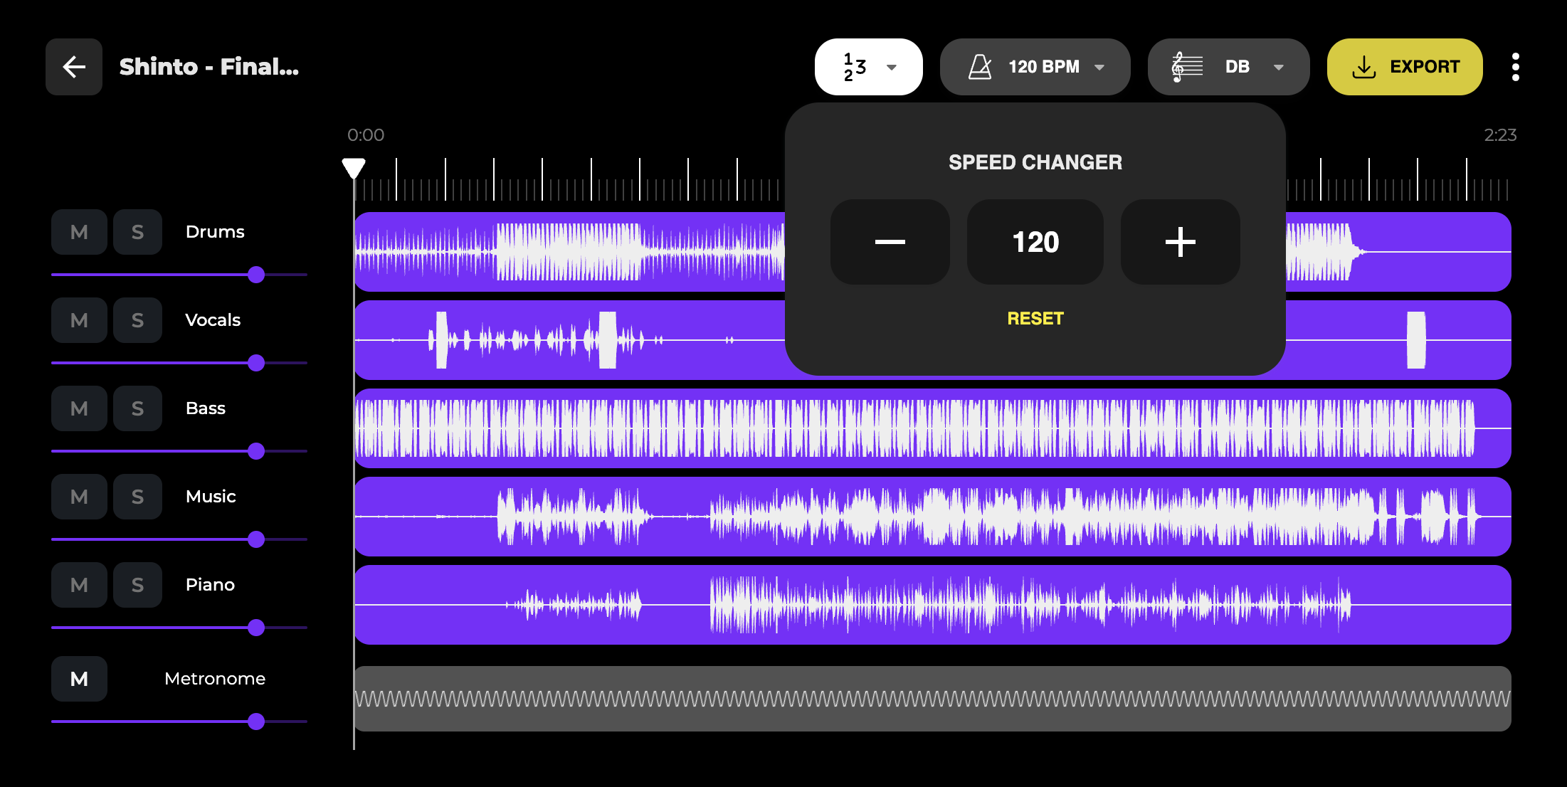Click the back arrow button
Screen dimensions: 1567x787
(x=74, y=67)
